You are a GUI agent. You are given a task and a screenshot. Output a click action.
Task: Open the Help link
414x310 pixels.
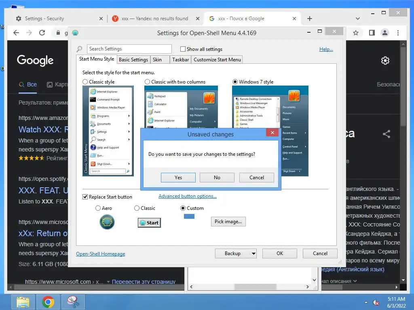pyautogui.click(x=326, y=49)
